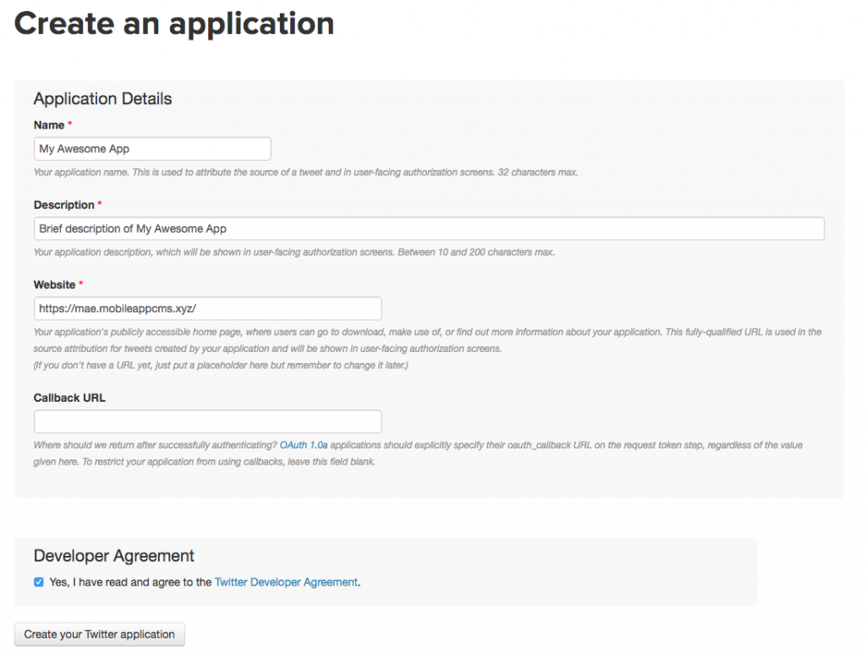The width and height of the screenshot is (866, 654).
Task: Open the OAuth 1.0a link
Action: pos(303,445)
